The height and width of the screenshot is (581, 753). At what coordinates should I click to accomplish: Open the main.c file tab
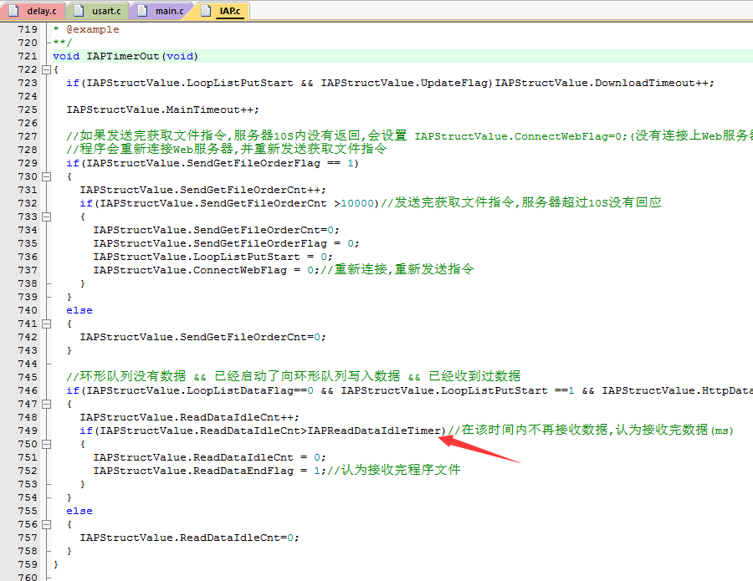[x=161, y=11]
